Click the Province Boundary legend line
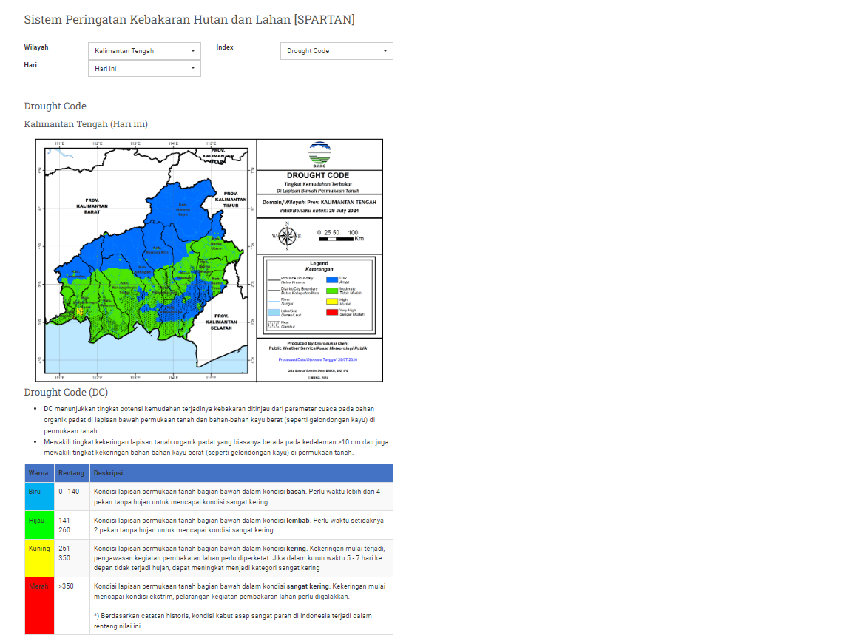The width and height of the screenshot is (852, 644). 274,280
